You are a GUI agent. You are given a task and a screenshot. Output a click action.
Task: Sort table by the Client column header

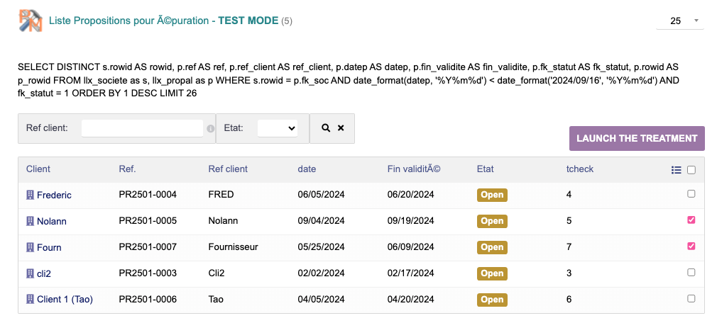click(38, 169)
